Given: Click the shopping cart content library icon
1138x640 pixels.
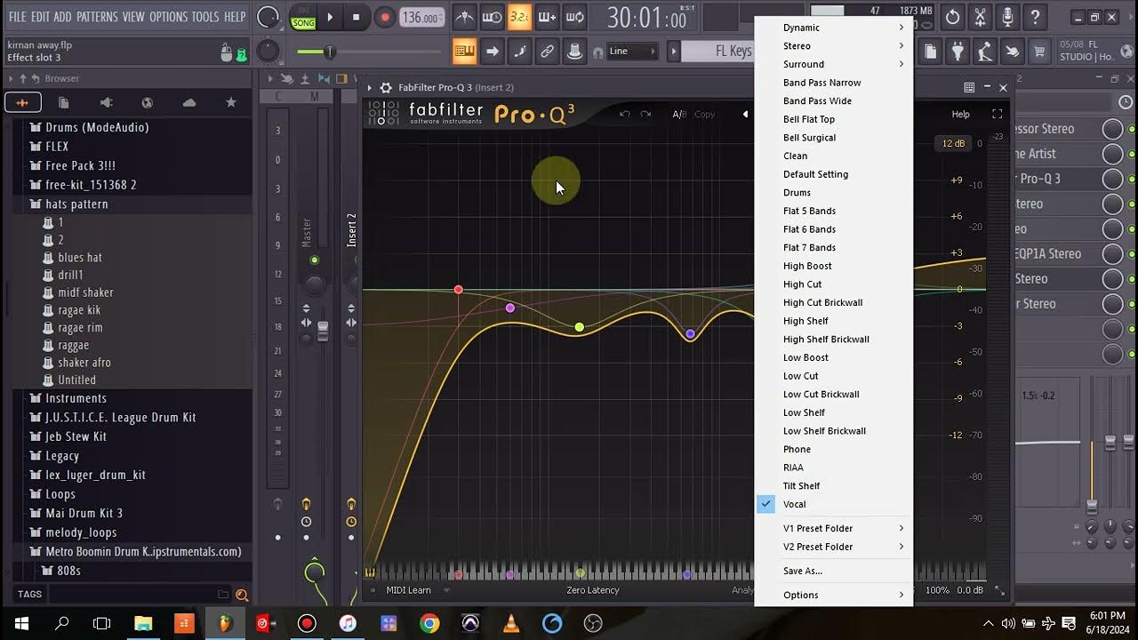Looking at the screenshot, I should pyautogui.click(x=1039, y=52).
